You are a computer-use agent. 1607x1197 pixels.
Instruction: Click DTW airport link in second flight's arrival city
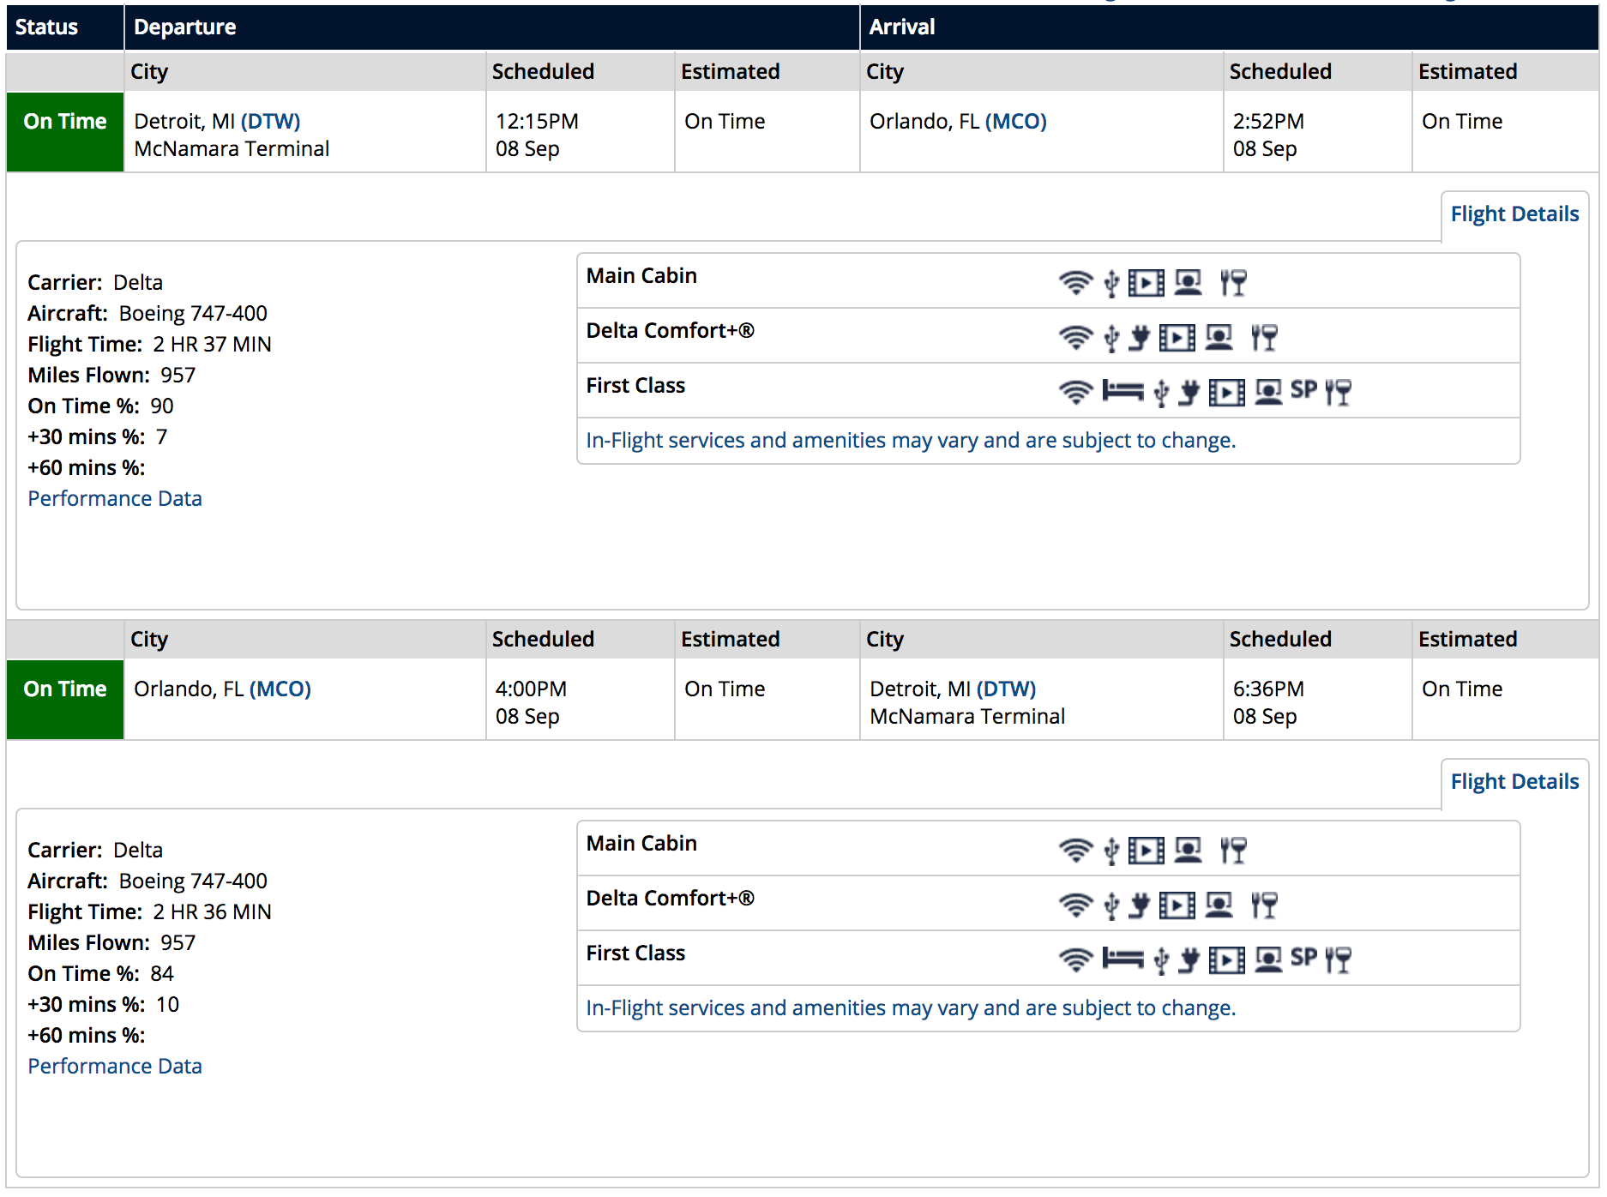point(1006,689)
